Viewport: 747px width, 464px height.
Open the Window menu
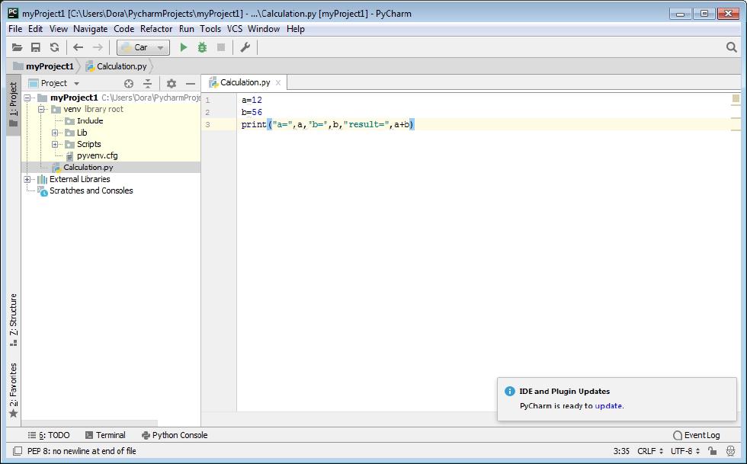coord(264,29)
